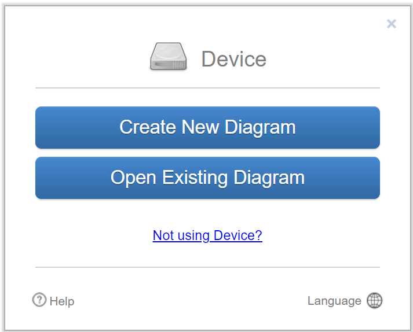Click the gray disk drive image
Image resolution: width=413 pixels, height=332 pixels.
point(169,58)
